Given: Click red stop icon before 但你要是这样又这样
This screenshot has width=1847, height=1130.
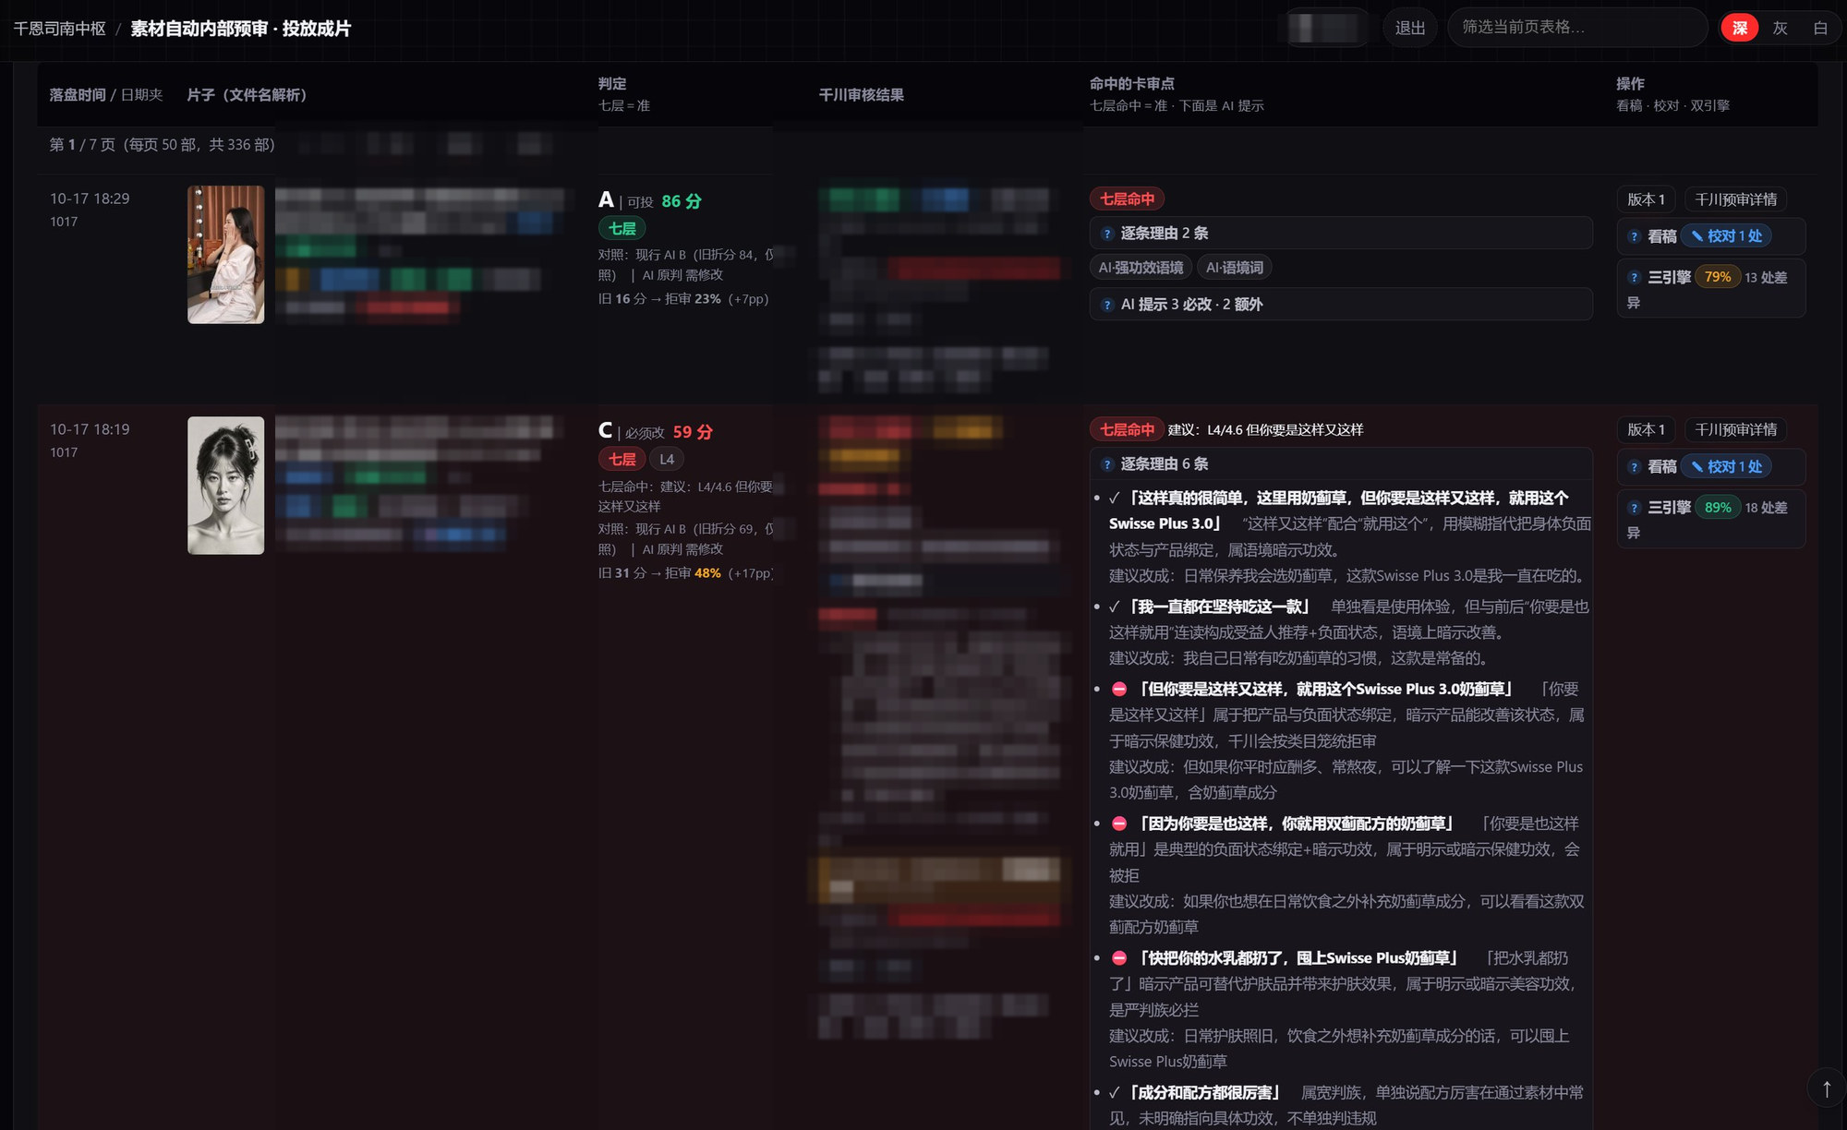Looking at the screenshot, I should coord(1119,689).
